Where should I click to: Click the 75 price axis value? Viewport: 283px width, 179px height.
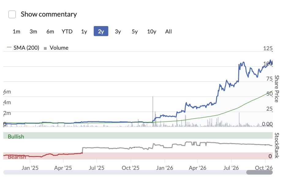[x=270, y=79]
